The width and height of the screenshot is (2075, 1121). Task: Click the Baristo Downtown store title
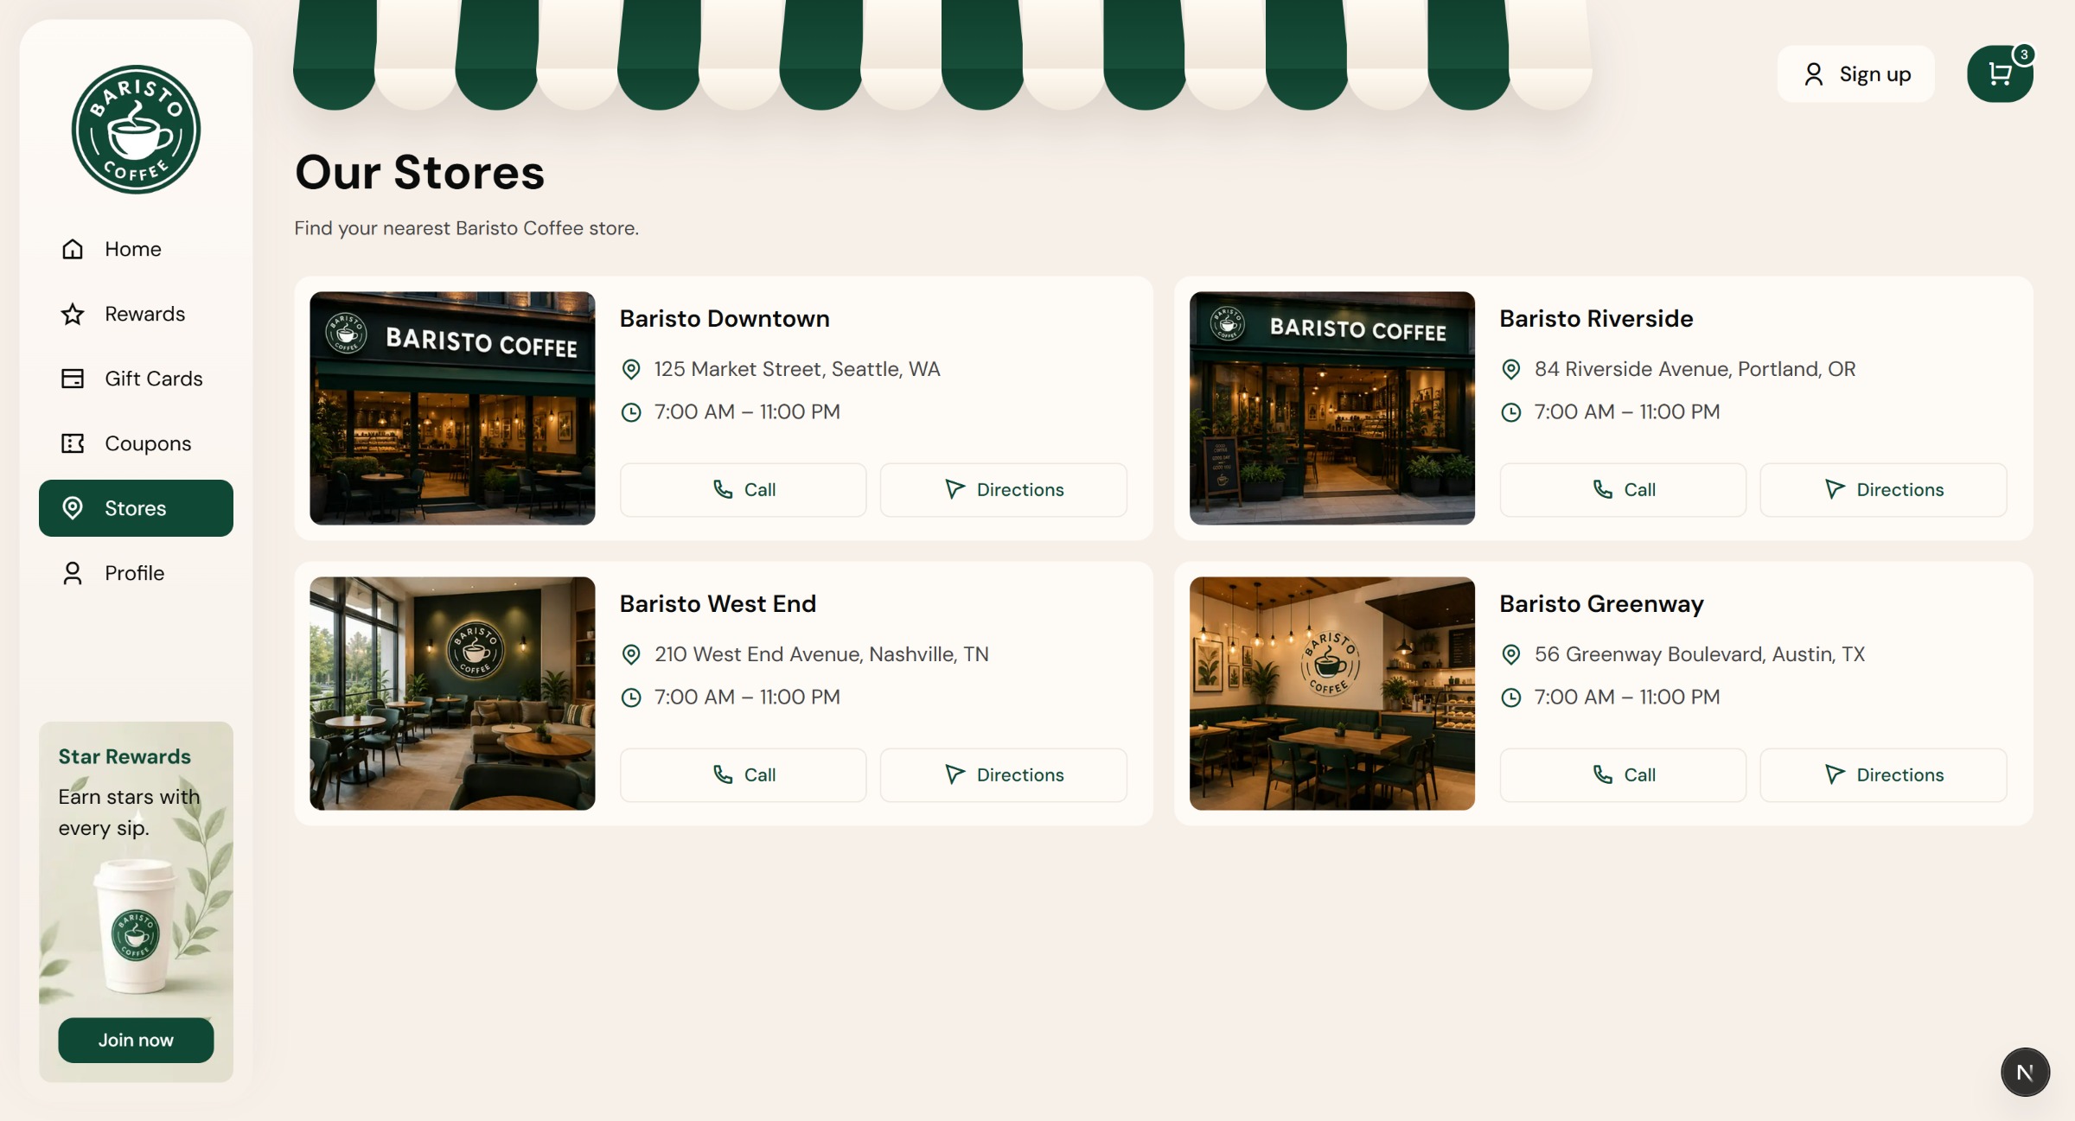[x=725, y=319]
